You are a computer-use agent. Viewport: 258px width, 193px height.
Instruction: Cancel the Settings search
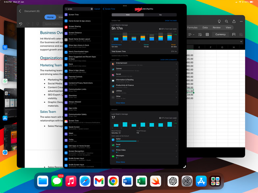pyautogui.click(x=97, y=9)
